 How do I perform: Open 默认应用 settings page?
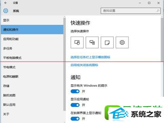click(32, 105)
